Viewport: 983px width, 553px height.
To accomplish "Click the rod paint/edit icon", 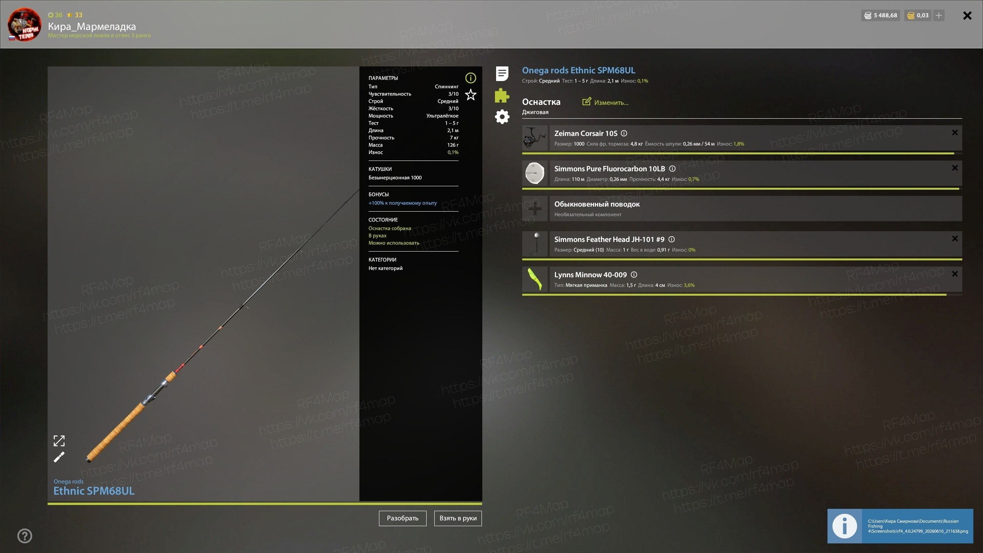I will coord(59,457).
